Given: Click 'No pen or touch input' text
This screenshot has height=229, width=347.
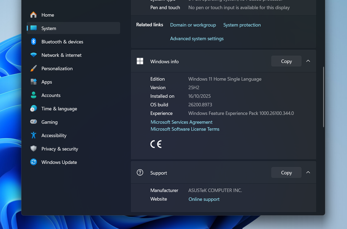Looking at the screenshot, I should [x=239, y=8].
